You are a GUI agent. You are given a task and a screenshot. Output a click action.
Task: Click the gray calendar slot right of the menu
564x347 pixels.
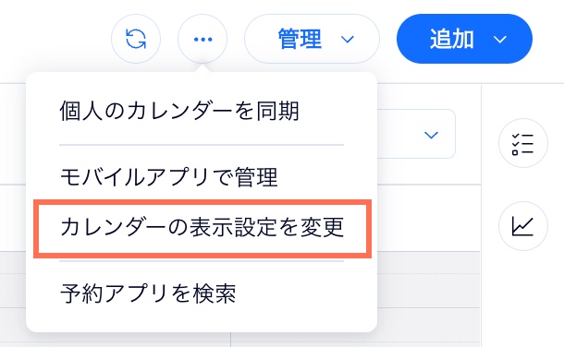click(429, 263)
